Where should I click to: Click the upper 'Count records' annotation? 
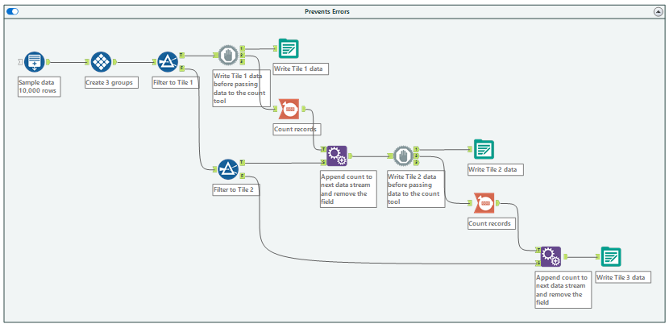[x=297, y=129]
